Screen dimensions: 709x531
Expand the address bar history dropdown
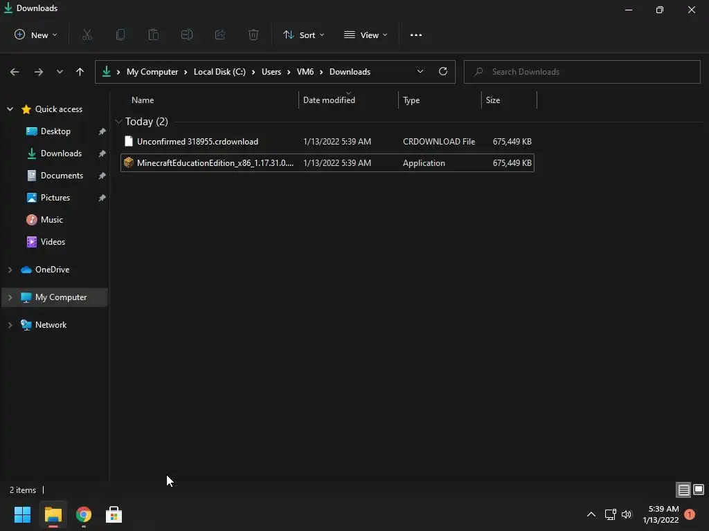coord(420,71)
